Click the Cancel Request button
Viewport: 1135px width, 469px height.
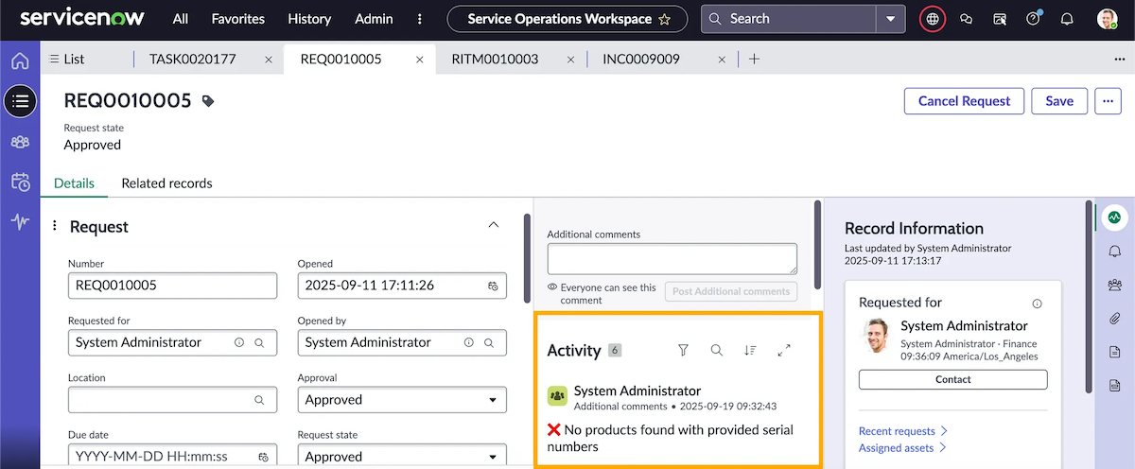[964, 101]
